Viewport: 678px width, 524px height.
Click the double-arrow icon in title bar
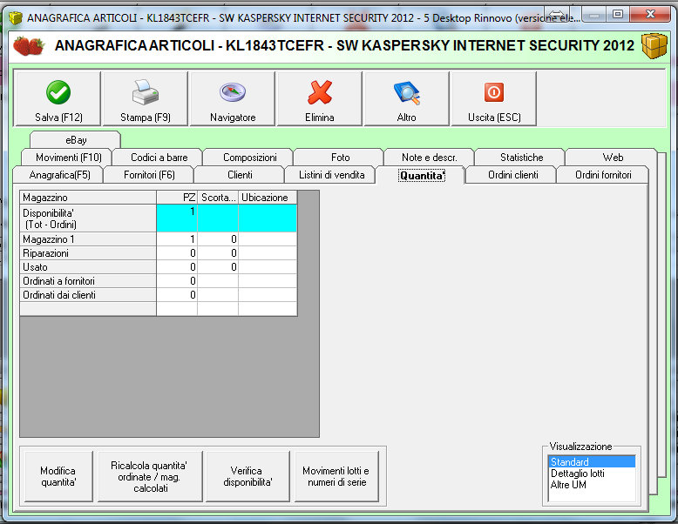[557, 14]
